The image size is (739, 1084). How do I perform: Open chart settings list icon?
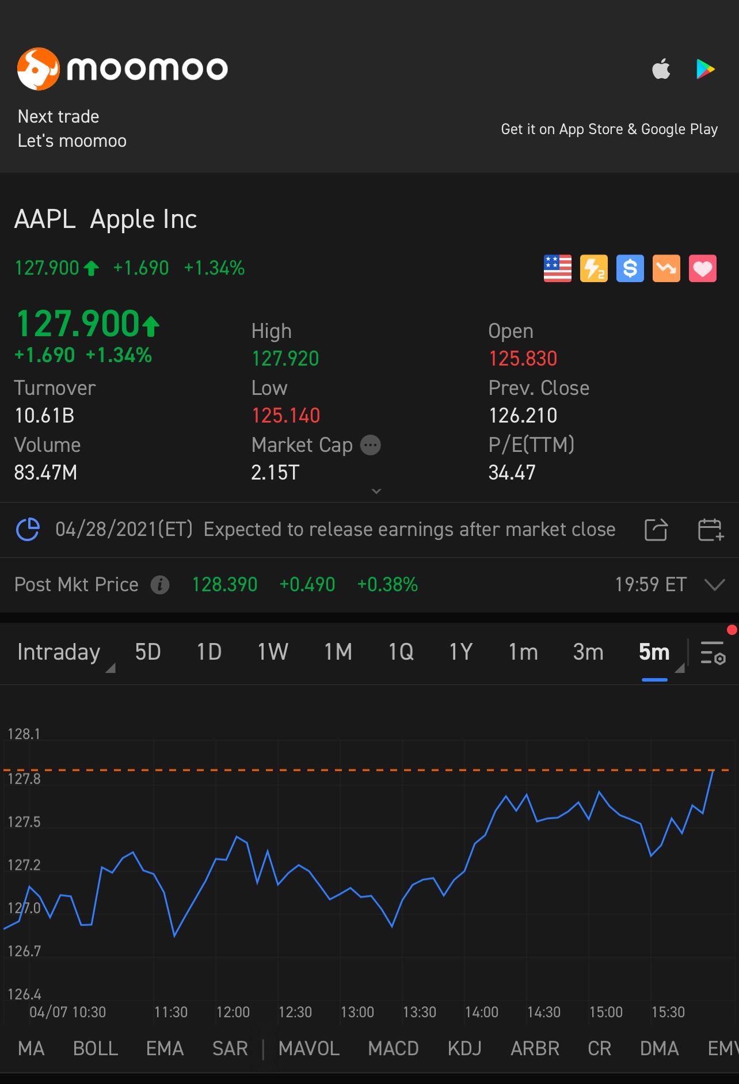click(x=713, y=653)
